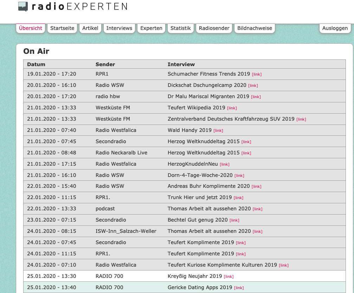Image resolution: width=354 pixels, height=293 pixels.
Task: Open link for Wald Handy 2019
Action: click(x=218, y=130)
